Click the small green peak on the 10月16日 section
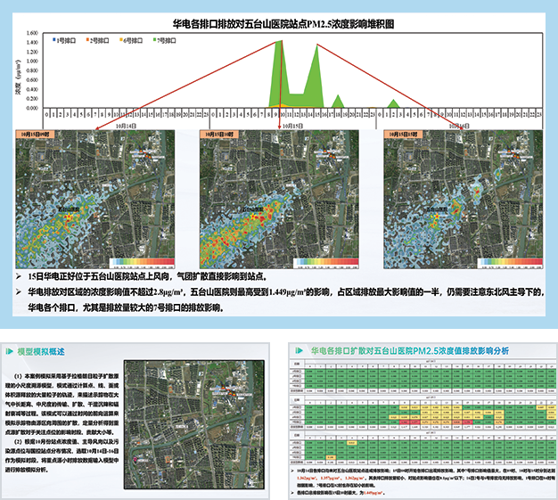The height and width of the screenshot is (500, 558). click(x=393, y=103)
